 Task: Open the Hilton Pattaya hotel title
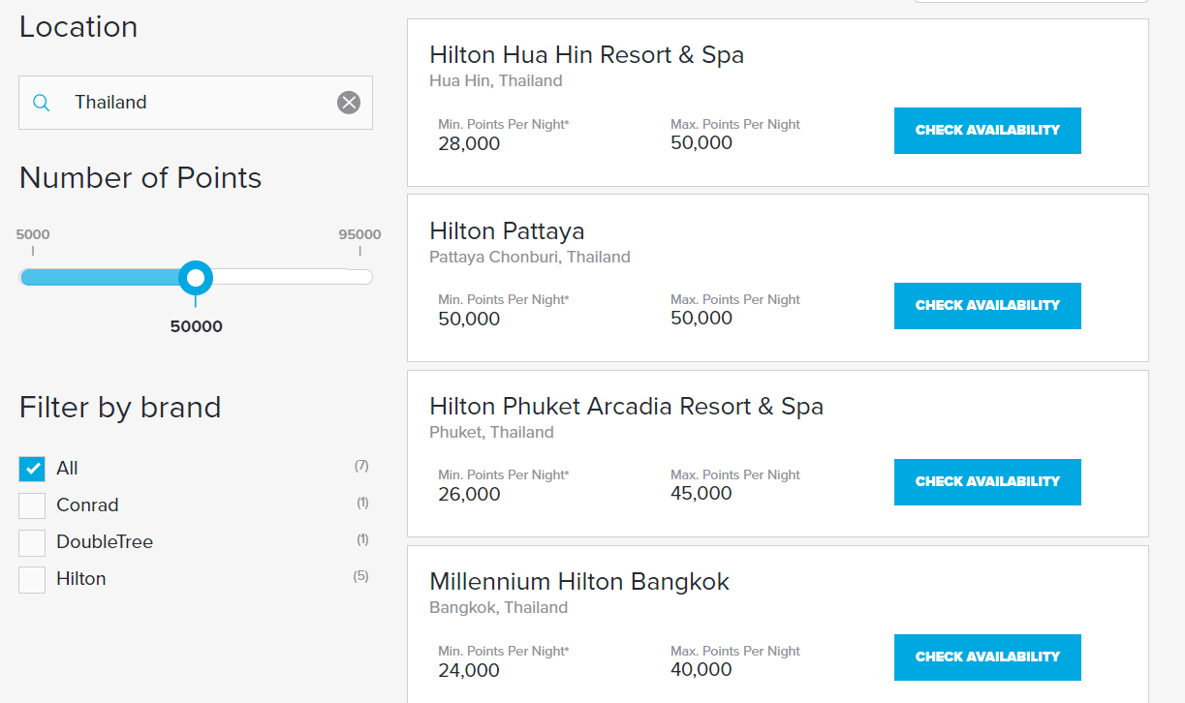(507, 231)
